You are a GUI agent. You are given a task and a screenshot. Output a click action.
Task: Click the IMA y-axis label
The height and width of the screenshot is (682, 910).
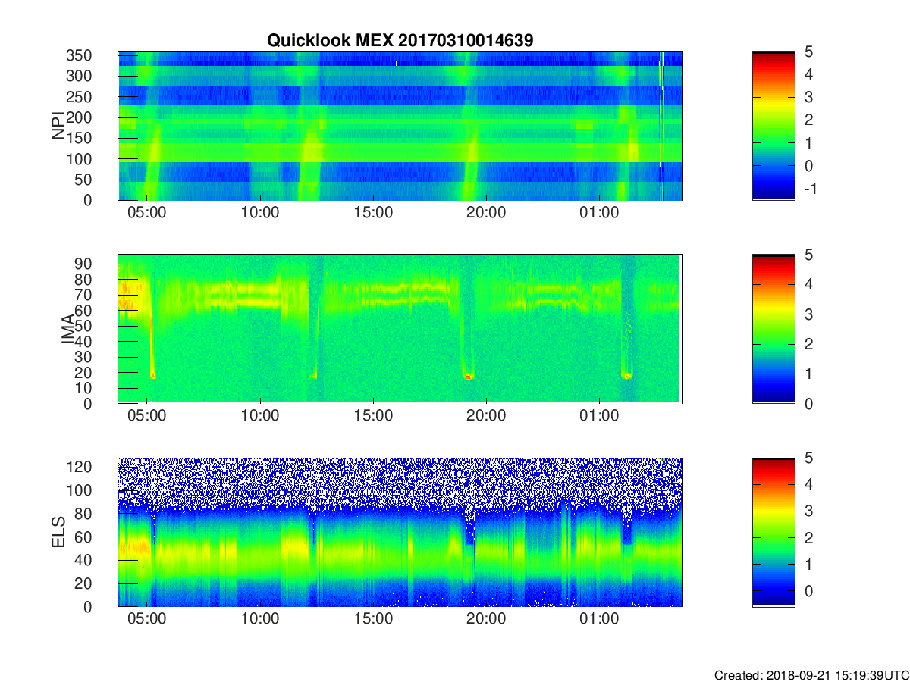68,329
